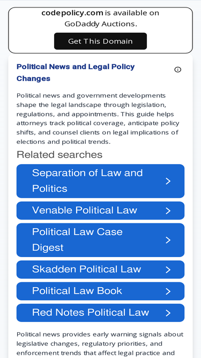Click the paragraph about early warning signals

pos(100,344)
